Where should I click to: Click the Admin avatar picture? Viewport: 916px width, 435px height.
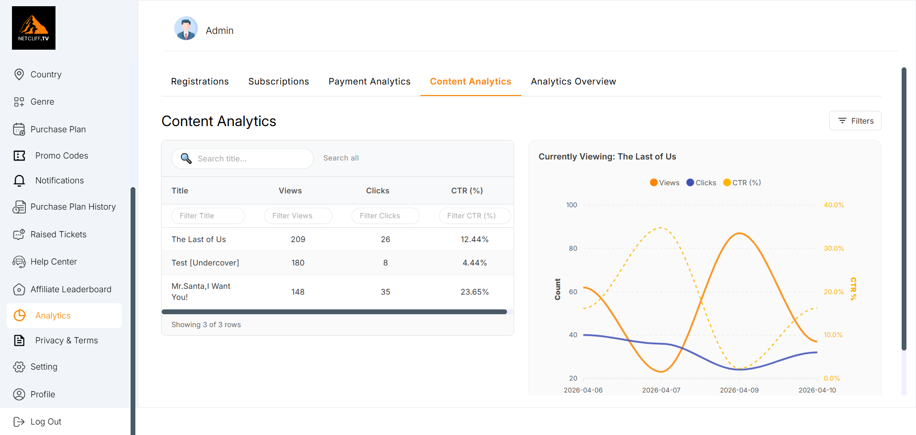click(x=186, y=29)
